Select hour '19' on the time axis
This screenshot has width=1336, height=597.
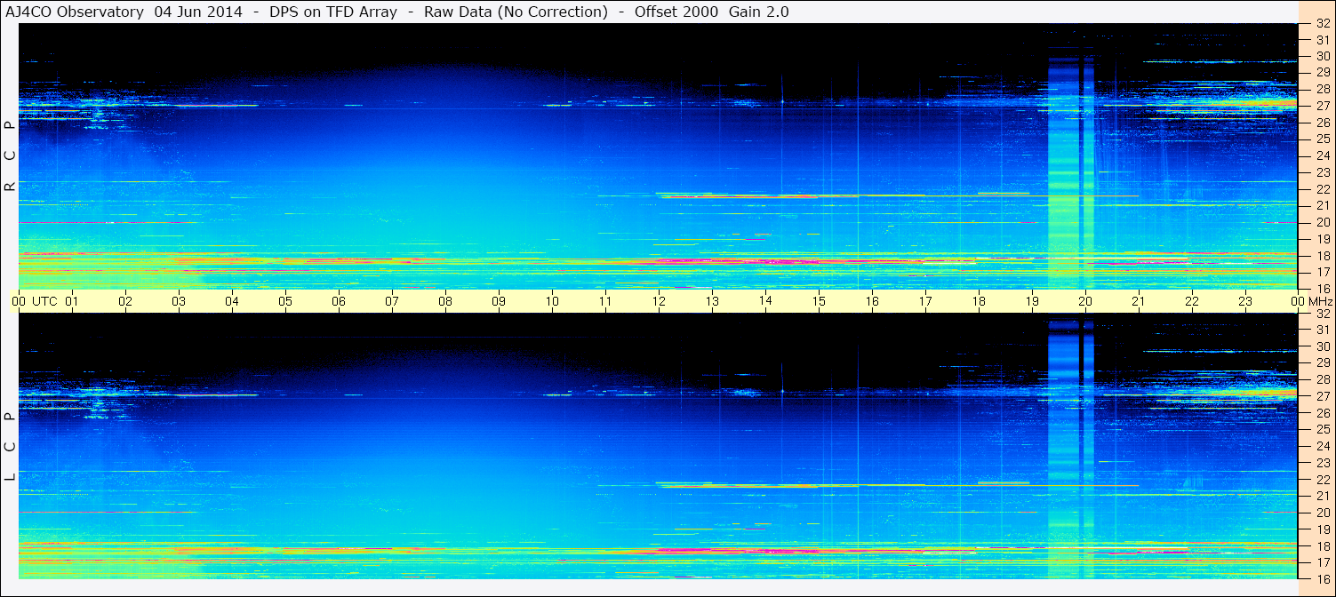pos(1032,301)
